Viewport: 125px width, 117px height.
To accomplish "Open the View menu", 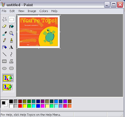I will tap(21, 11).
